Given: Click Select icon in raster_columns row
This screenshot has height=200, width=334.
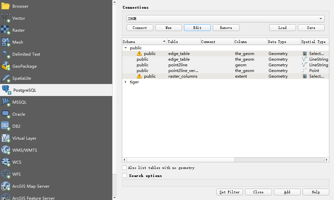Looking at the screenshot, I should [x=305, y=76].
